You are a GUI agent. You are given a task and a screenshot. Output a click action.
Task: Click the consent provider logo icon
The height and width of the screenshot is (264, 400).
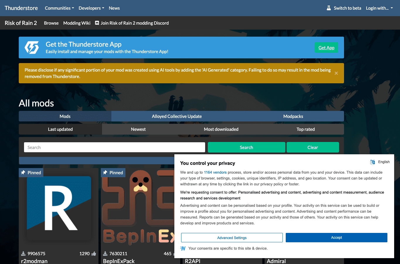183,248
